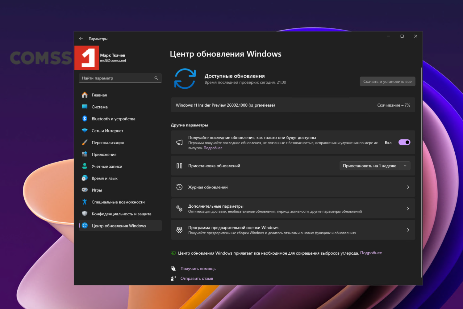Open Персонализация via its paintbrush icon

click(85, 142)
